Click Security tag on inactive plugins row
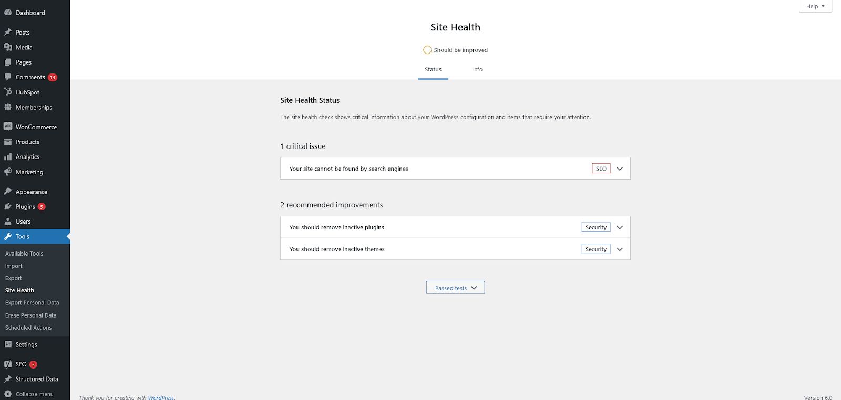The image size is (841, 400). (x=596, y=227)
